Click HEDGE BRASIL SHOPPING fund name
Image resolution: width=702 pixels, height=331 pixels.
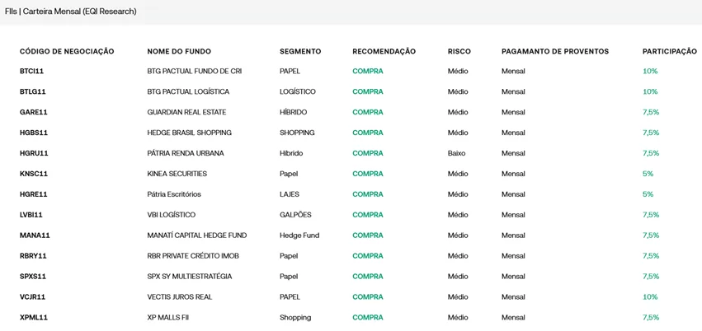190,133
